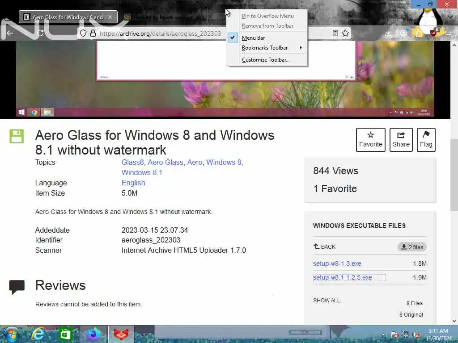Click the Item Size value 5.0M
458x343 pixels.
pyautogui.click(x=129, y=193)
